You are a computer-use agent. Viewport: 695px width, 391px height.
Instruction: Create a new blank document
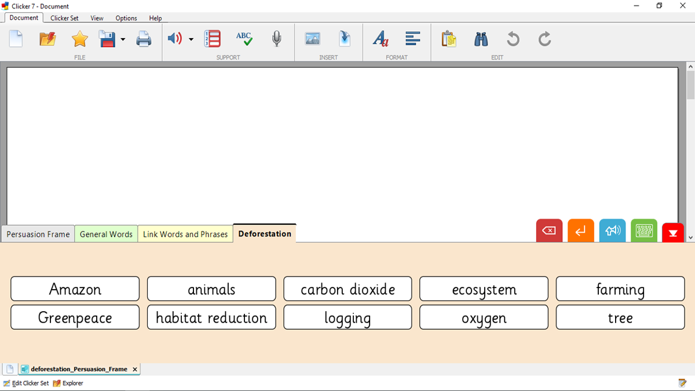coord(16,39)
